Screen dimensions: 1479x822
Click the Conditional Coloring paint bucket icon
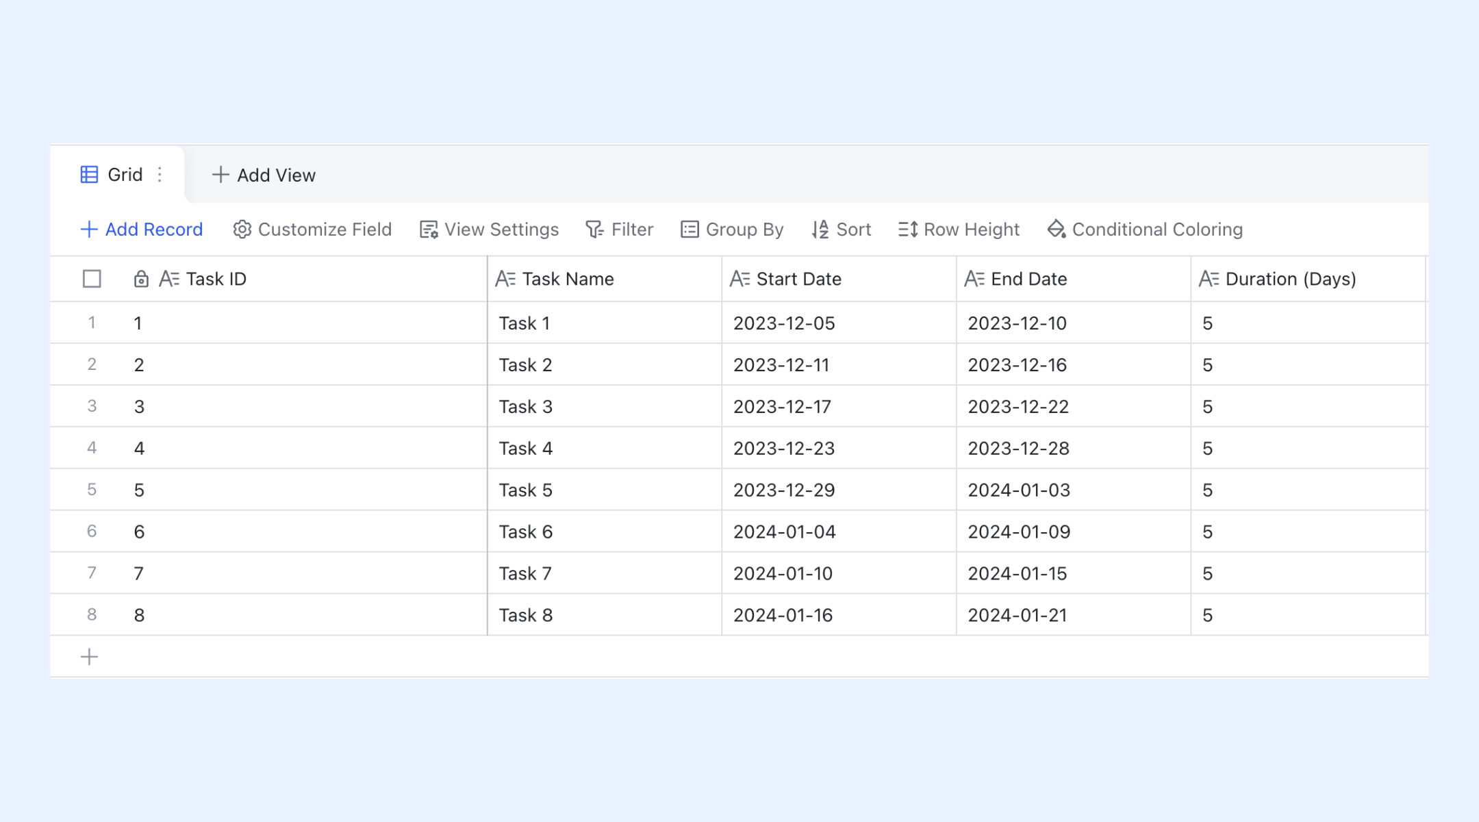click(x=1057, y=229)
